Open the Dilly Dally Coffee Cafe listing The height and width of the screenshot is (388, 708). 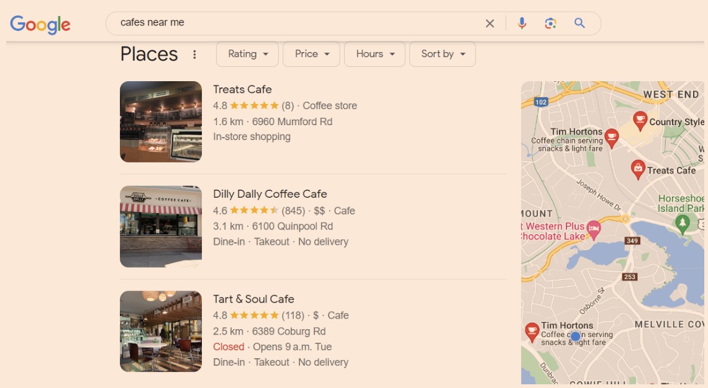pos(270,194)
